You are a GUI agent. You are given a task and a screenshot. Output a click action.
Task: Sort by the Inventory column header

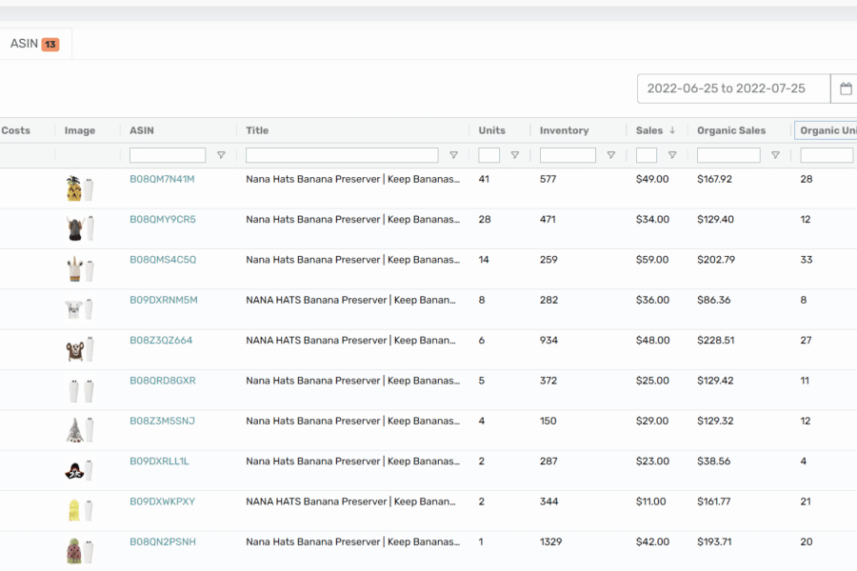pos(564,130)
